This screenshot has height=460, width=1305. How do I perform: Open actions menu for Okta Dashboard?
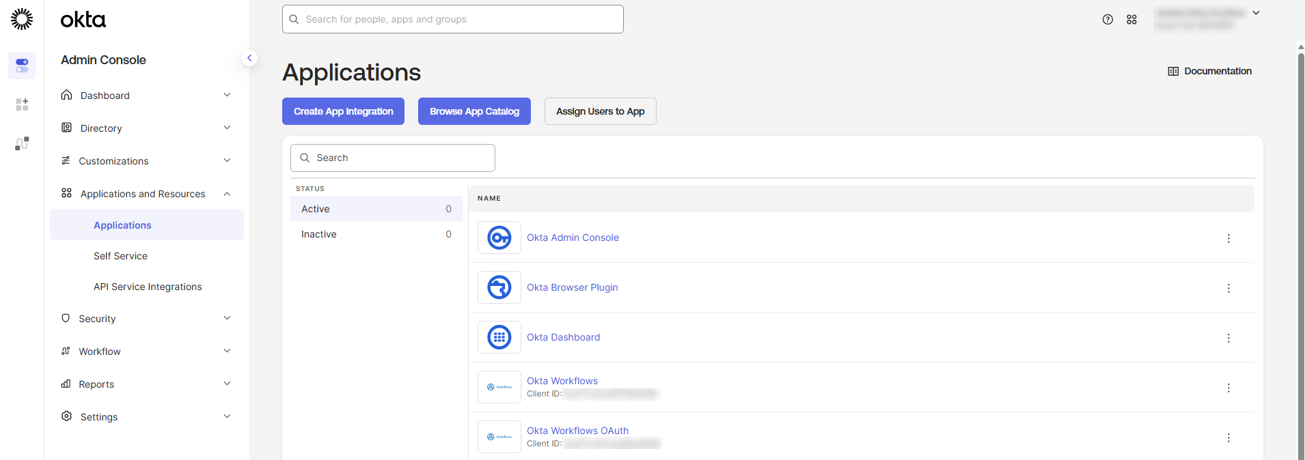click(1228, 338)
